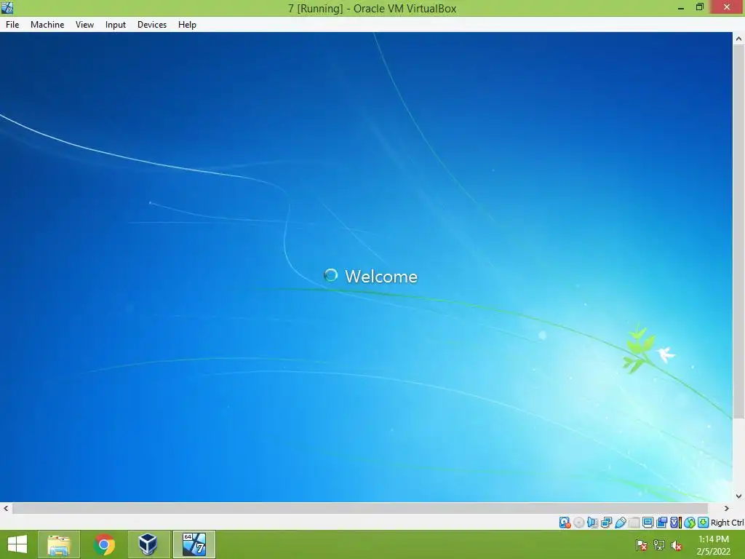Click the horizontal scrollbar left arrow
The image size is (745, 559).
[x=6, y=508]
